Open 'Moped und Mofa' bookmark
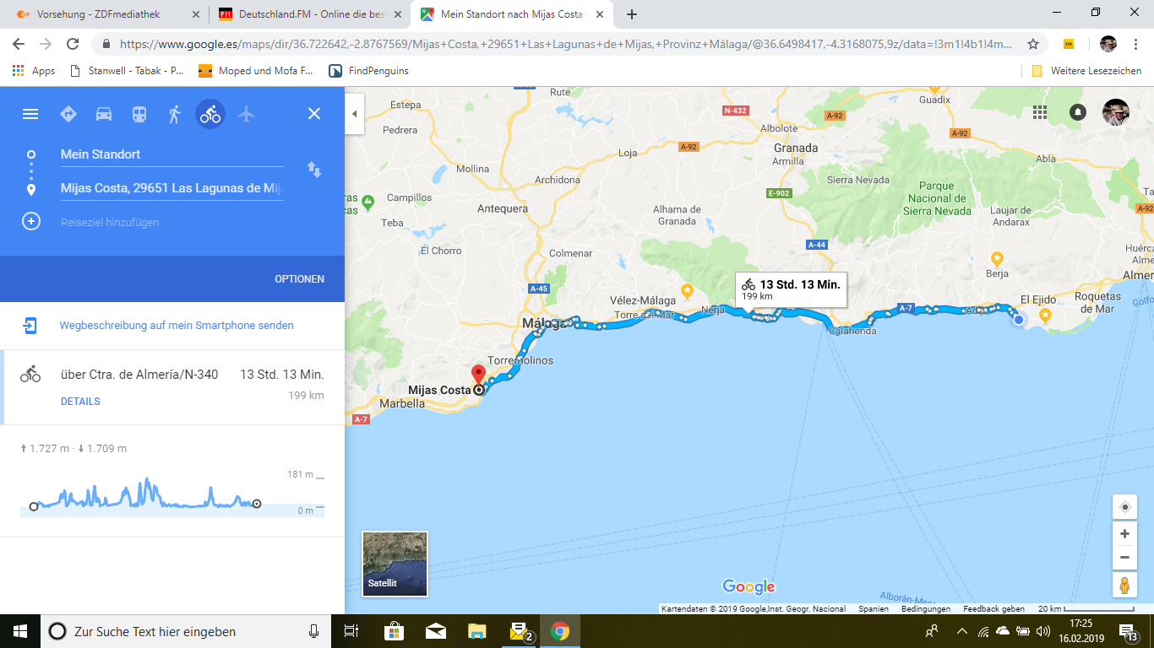The height and width of the screenshot is (648, 1154). (x=256, y=71)
